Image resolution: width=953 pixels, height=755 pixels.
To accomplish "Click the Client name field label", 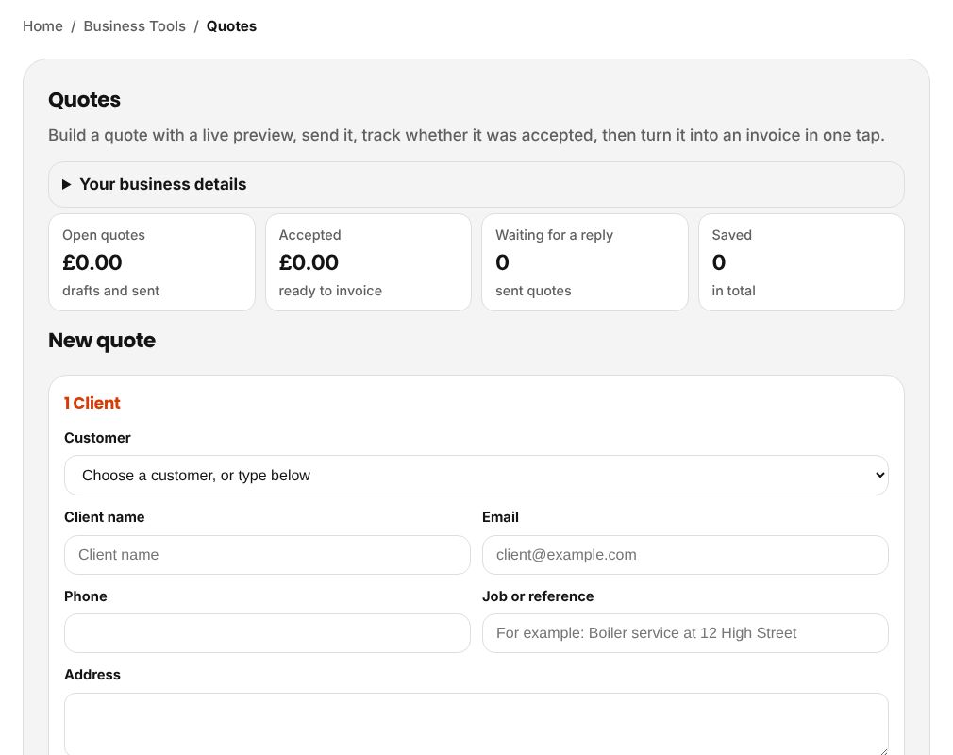I will tap(105, 517).
